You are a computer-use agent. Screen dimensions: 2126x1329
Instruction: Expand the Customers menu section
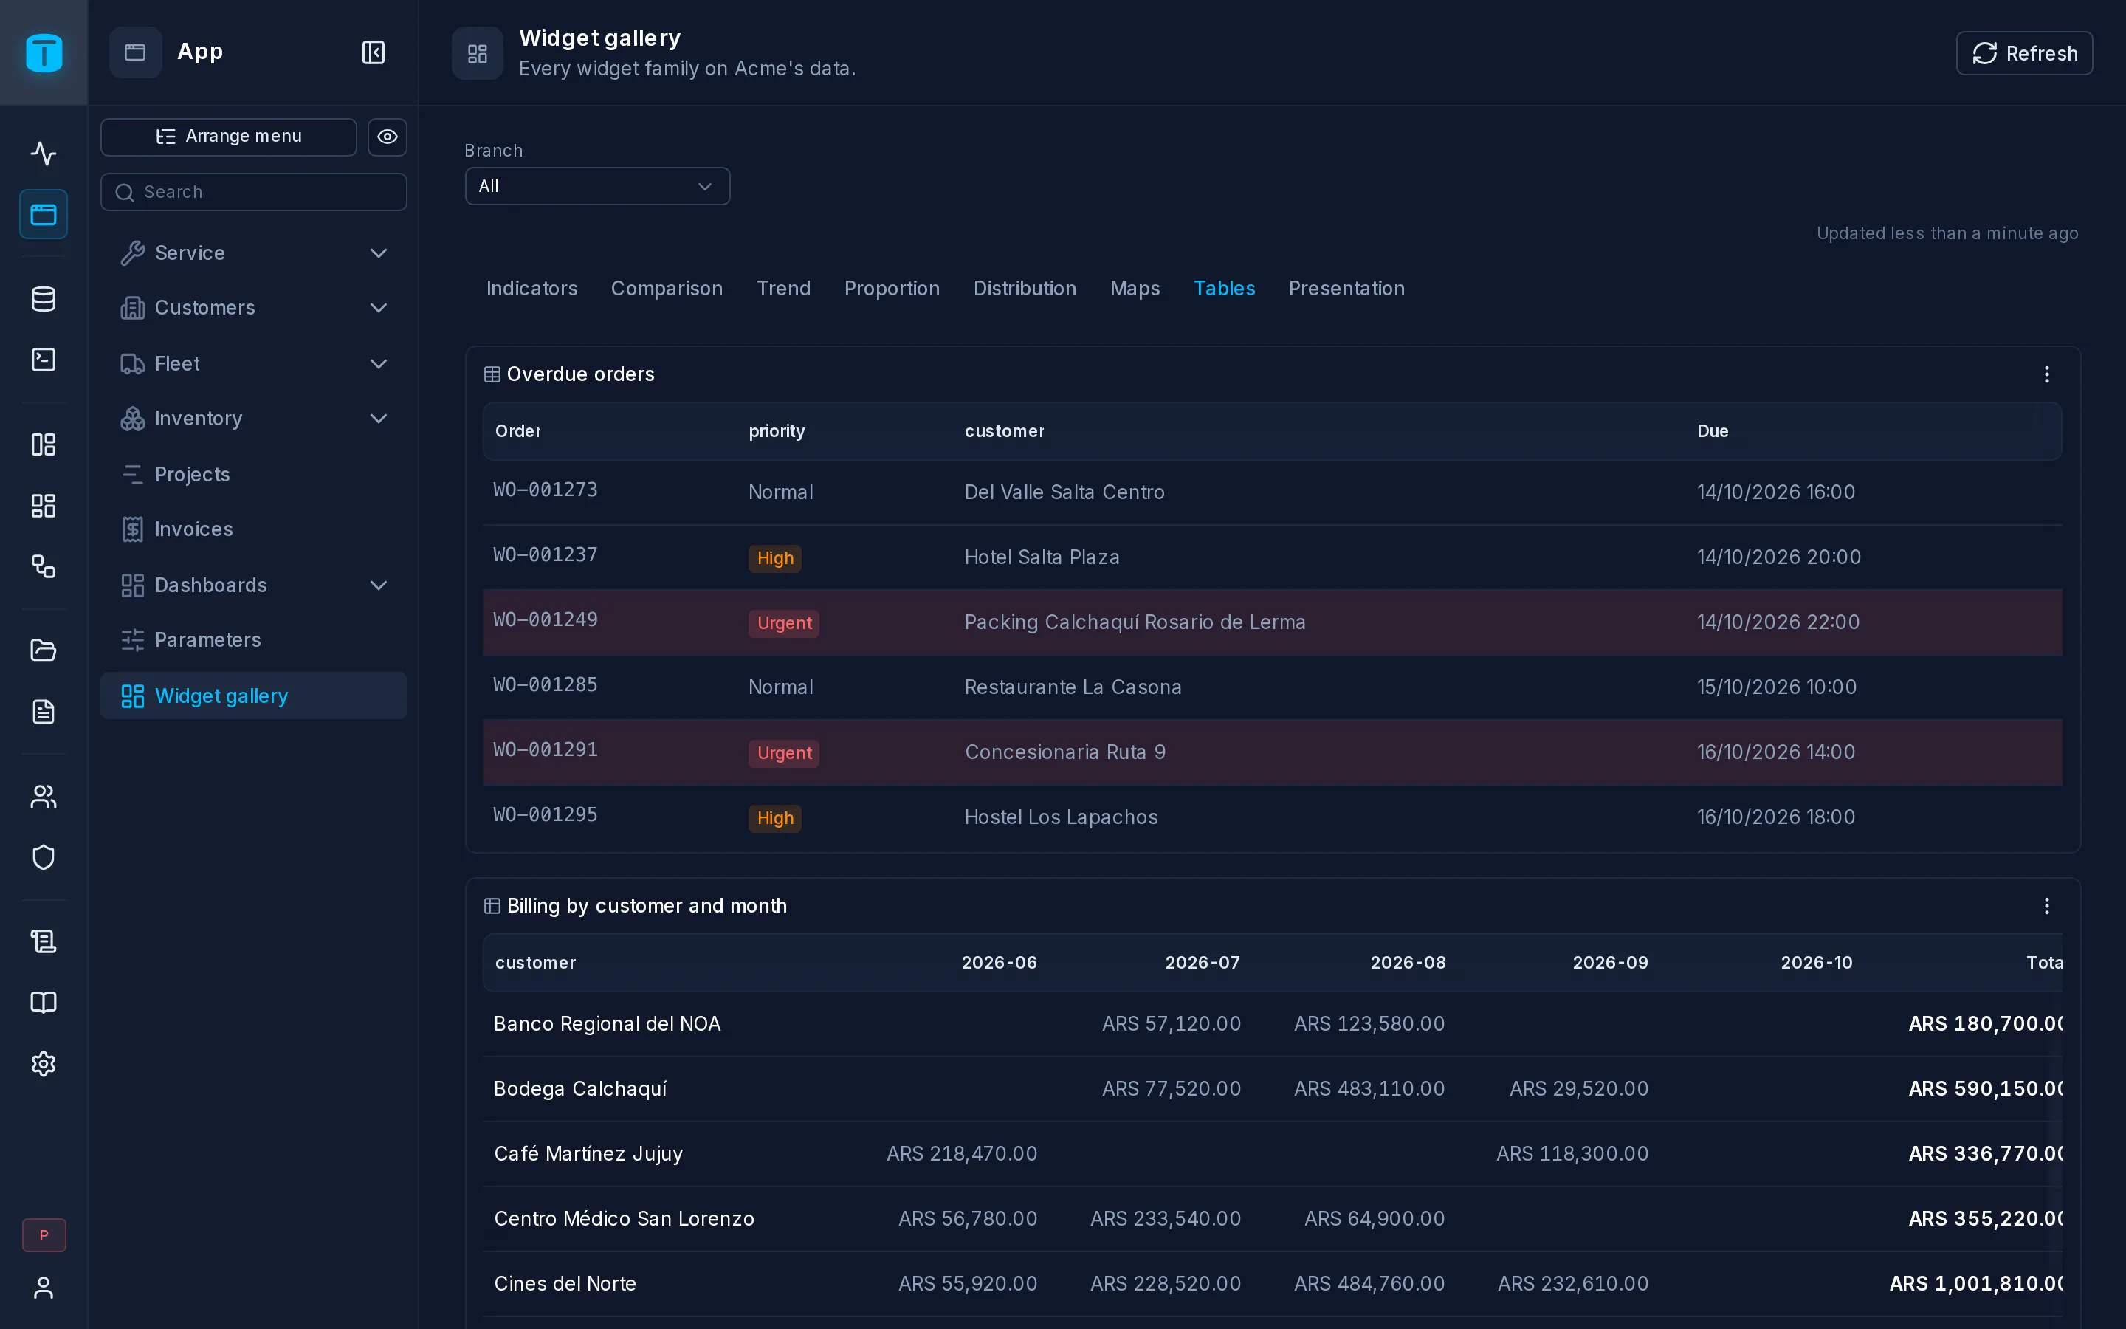pyautogui.click(x=254, y=308)
